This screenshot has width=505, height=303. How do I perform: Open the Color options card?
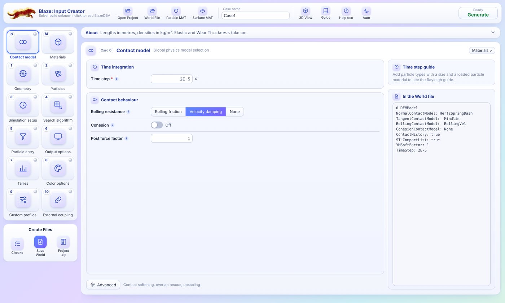pos(58,168)
